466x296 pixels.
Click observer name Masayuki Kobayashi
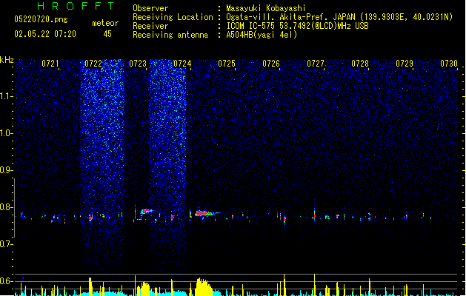(x=266, y=8)
